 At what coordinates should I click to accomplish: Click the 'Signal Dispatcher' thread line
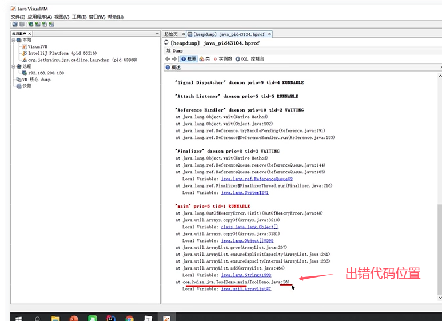pos(240,82)
